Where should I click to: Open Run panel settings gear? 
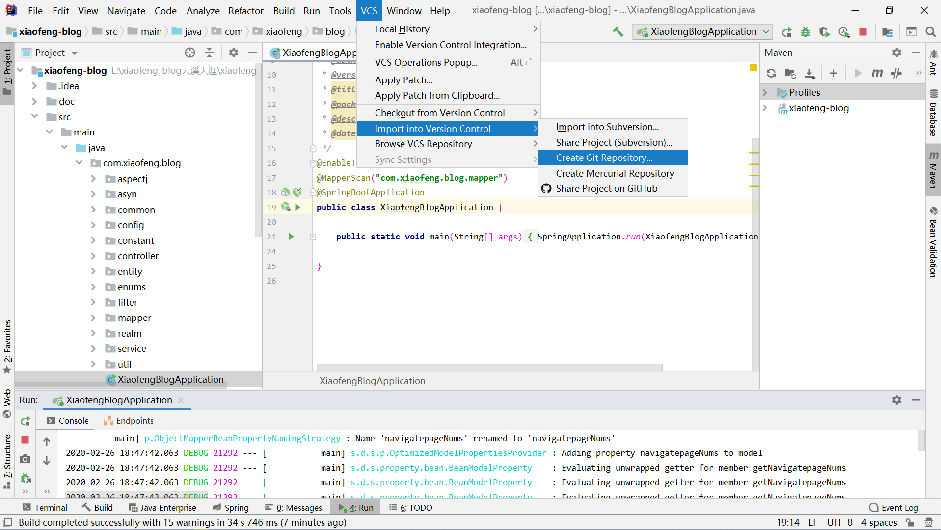coord(897,400)
